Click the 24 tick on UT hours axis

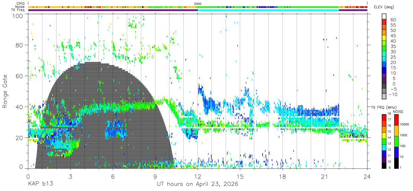click(367, 177)
